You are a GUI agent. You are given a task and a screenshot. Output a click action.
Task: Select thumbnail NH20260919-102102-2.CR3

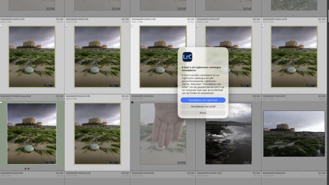pyautogui.click(x=32, y=56)
